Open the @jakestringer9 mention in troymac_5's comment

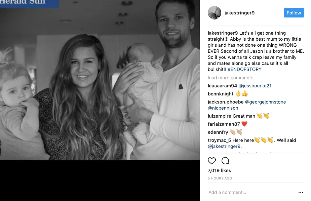tap(225, 146)
